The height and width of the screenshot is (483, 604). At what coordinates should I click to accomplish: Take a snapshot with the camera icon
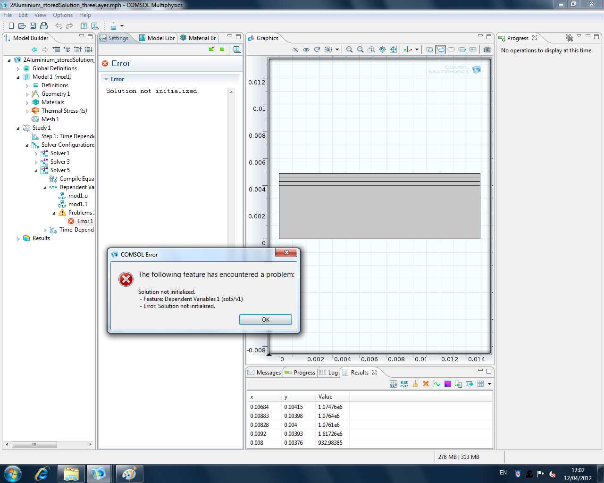[x=487, y=50]
